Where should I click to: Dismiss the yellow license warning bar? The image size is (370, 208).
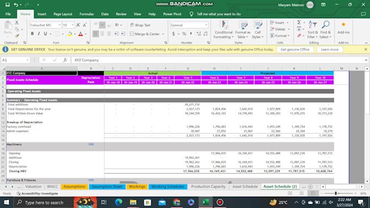366,49
